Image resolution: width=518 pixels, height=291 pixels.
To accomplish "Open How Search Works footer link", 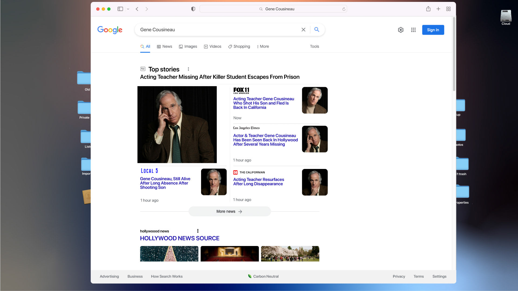I will pyautogui.click(x=167, y=276).
